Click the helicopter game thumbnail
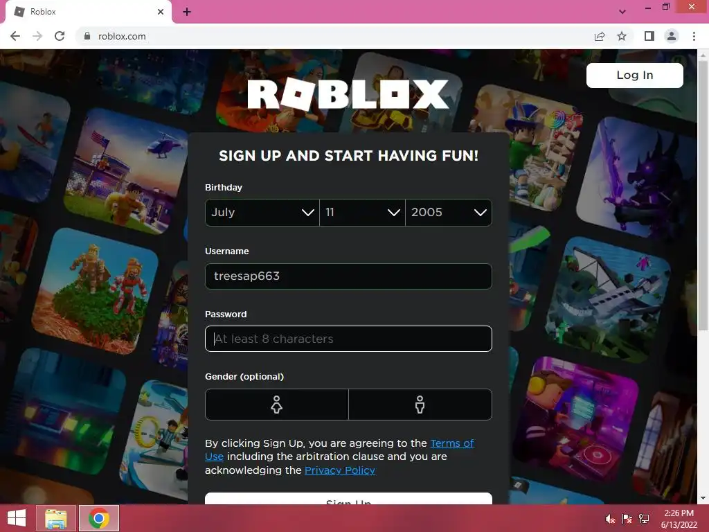This screenshot has height=532, width=709. point(126,172)
